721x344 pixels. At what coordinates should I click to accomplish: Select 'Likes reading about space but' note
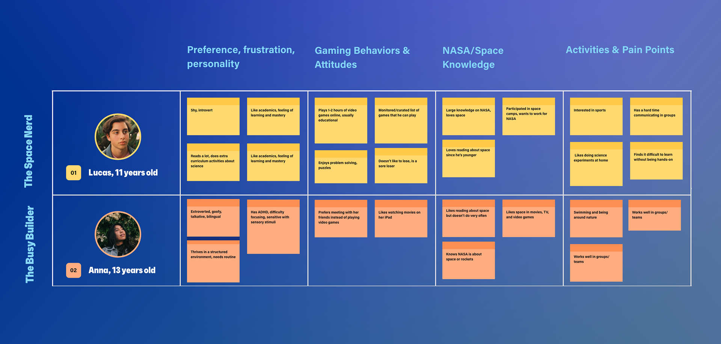click(x=469, y=218)
